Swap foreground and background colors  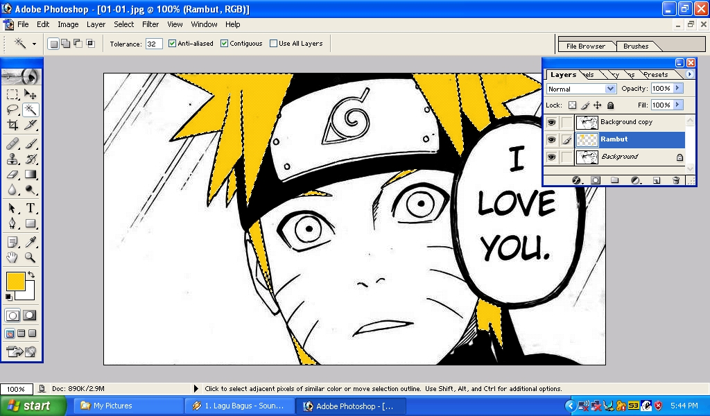tap(31, 275)
